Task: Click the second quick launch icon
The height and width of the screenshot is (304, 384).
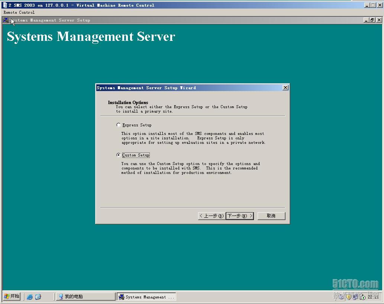Action: (x=38, y=297)
